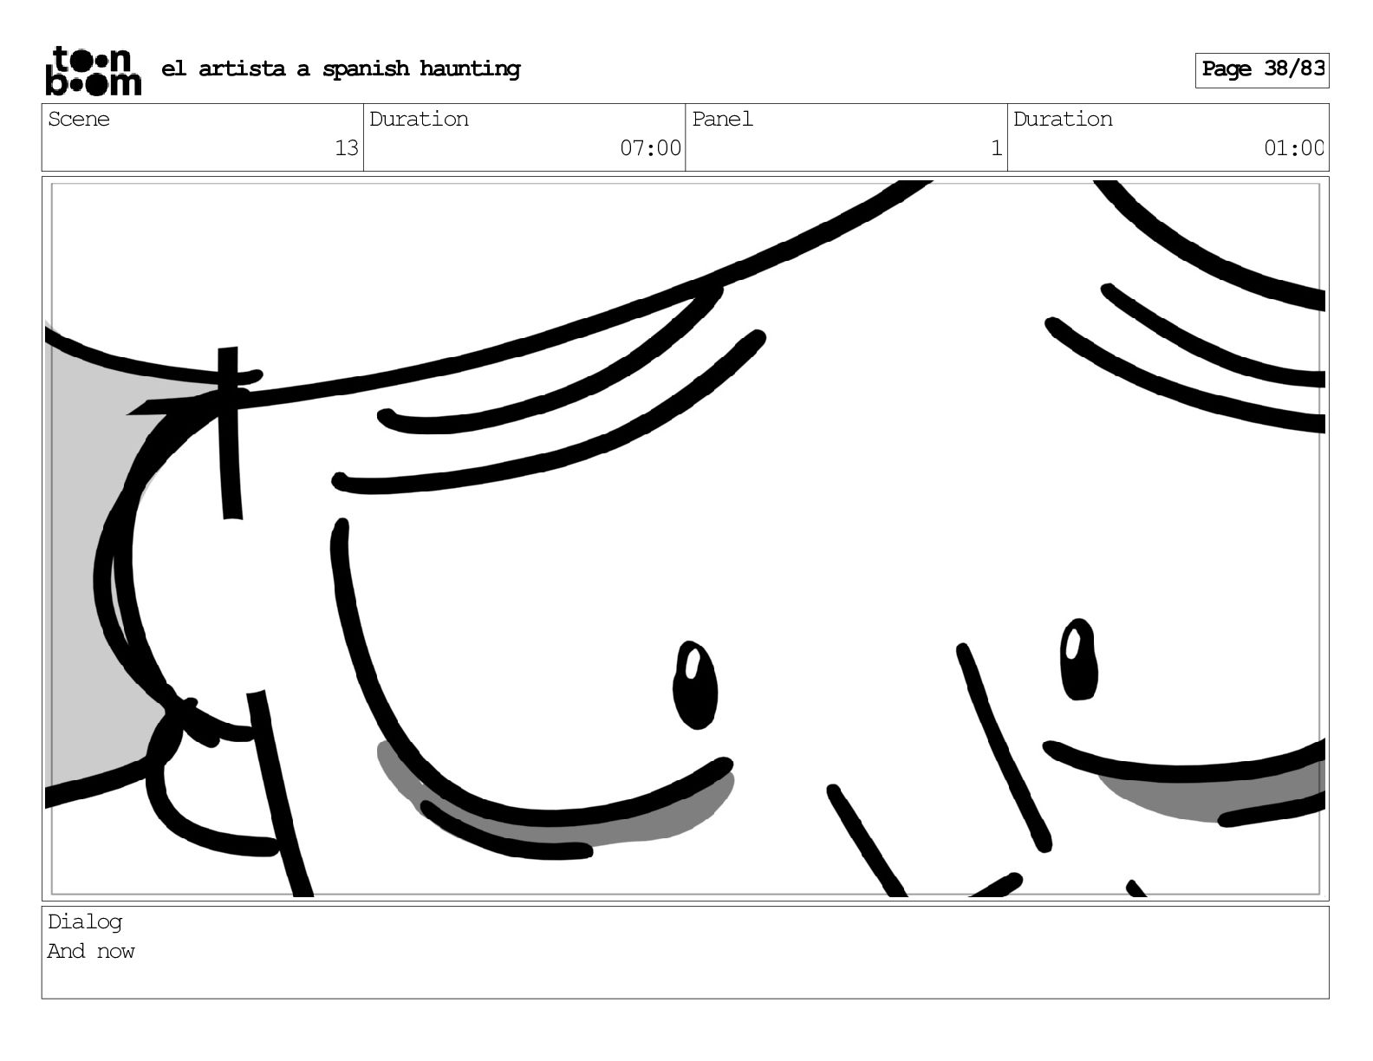This screenshot has width=1373, height=1061.
Task: Click panel number '1'
Action: (x=997, y=148)
